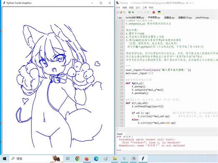Screen dimensions: 218x163
Task: Click the Open file folder icon in Thonny
Action: point(121,12)
